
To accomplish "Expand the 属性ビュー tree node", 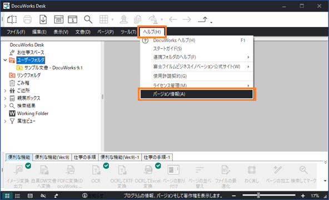I will (5, 121).
